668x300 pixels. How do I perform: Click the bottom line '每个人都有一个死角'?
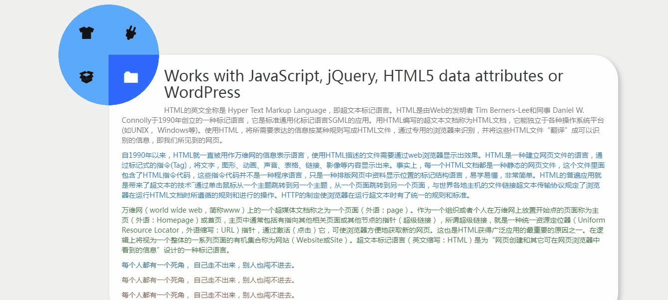click(209, 295)
